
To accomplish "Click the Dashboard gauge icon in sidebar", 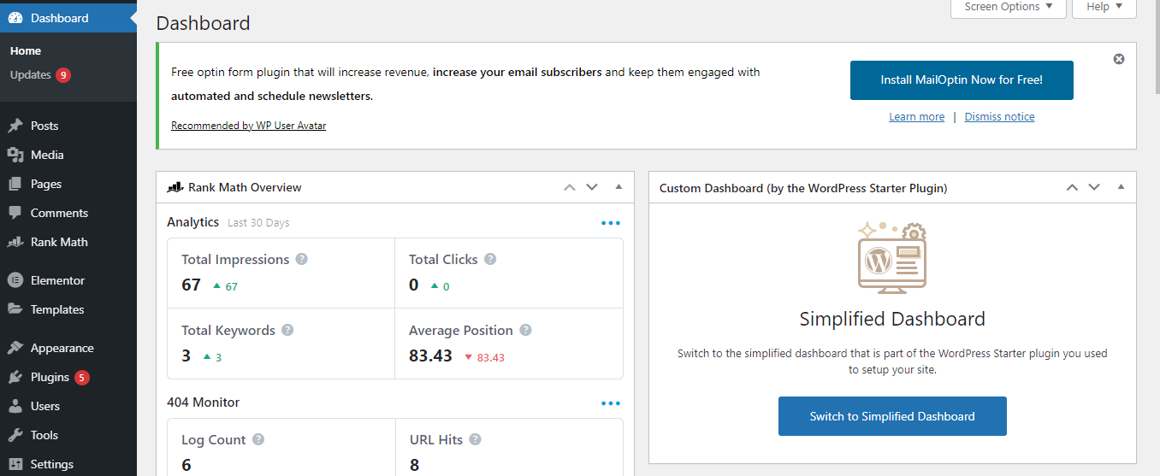I will click(15, 18).
